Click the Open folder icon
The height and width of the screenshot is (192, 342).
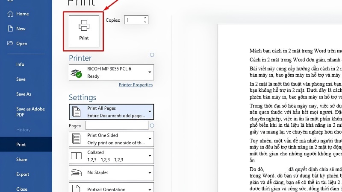pyautogui.click(x=10, y=43)
